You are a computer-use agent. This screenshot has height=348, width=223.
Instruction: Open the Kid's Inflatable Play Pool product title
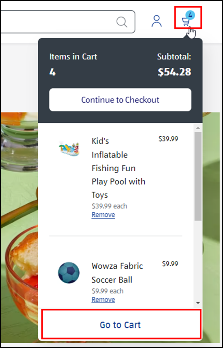coord(118,168)
